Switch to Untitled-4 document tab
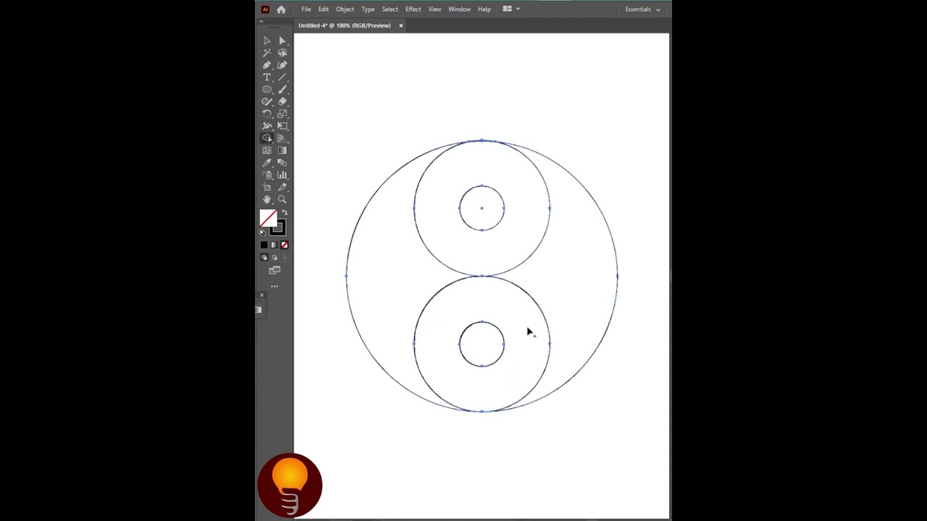This screenshot has width=927, height=521. point(345,25)
